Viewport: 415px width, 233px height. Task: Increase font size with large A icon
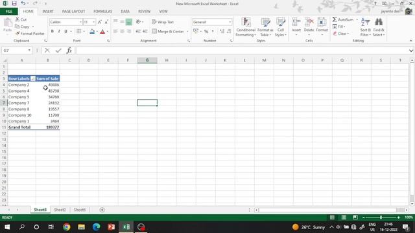coord(100,22)
